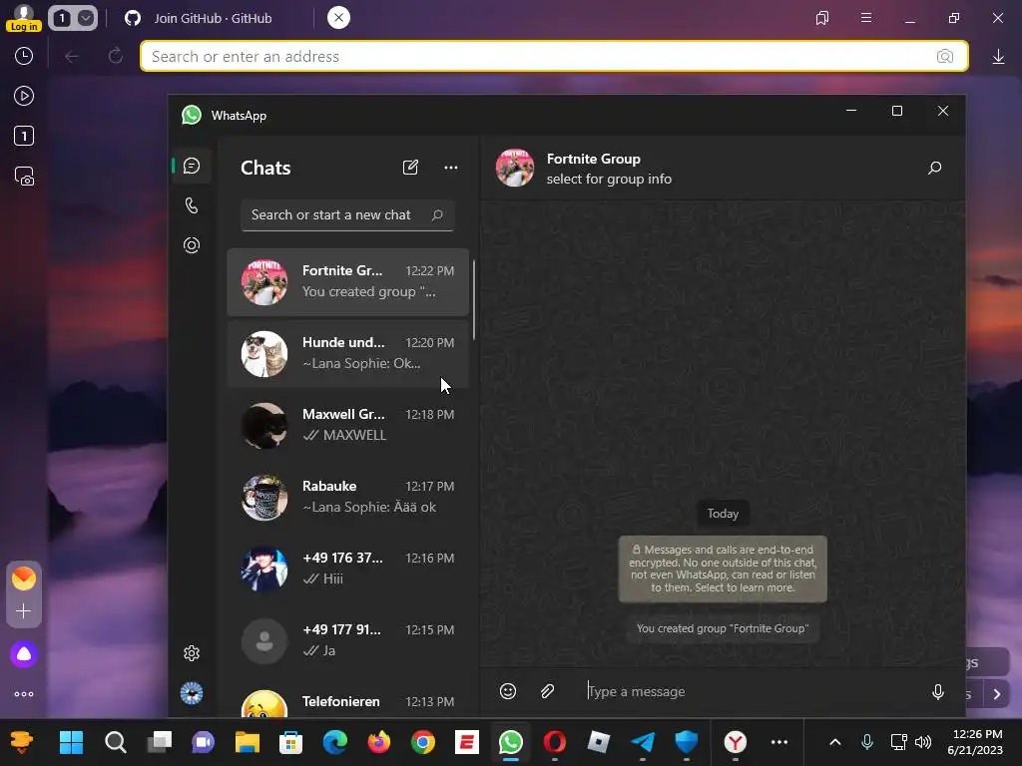Click the Fortnite Group avatar in header
The height and width of the screenshot is (766, 1022).
pos(515,168)
